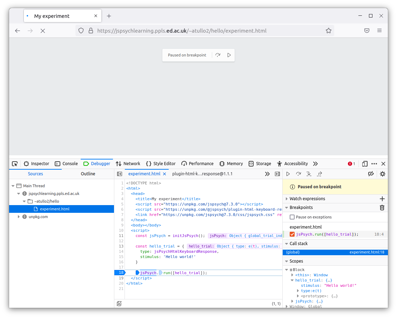The width and height of the screenshot is (397, 318).
Task: Add a watch expression with plus icon
Action: (x=382, y=199)
